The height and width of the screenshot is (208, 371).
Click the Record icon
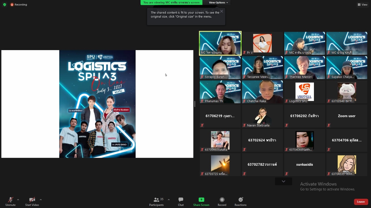[x=222, y=200]
